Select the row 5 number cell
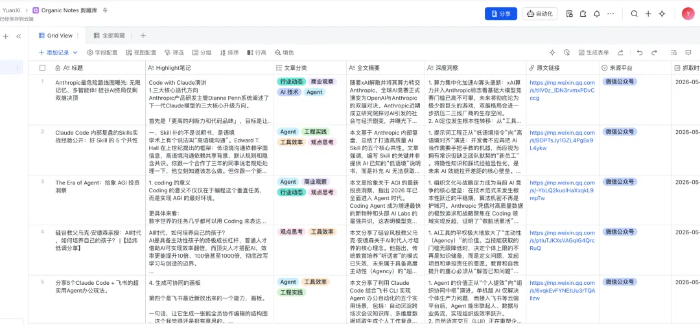 42,282
